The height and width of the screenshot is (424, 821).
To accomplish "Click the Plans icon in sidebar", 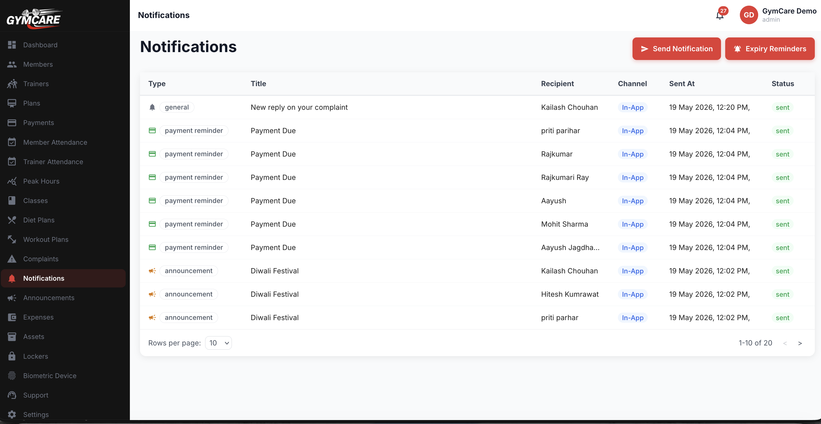I will tap(12, 103).
